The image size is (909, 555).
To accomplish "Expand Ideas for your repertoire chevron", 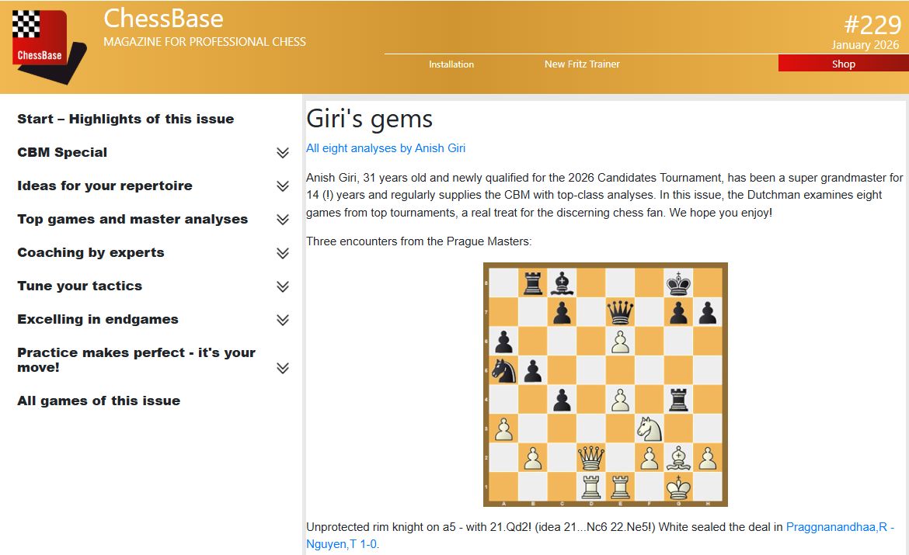I will [283, 186].
